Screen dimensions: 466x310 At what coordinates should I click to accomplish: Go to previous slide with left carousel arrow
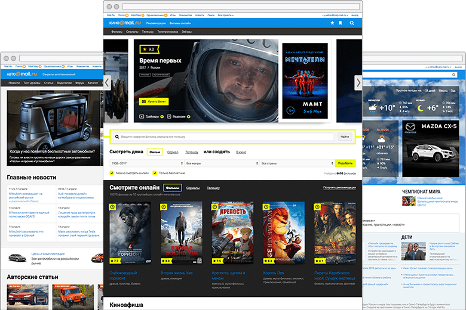pos(108,83)
